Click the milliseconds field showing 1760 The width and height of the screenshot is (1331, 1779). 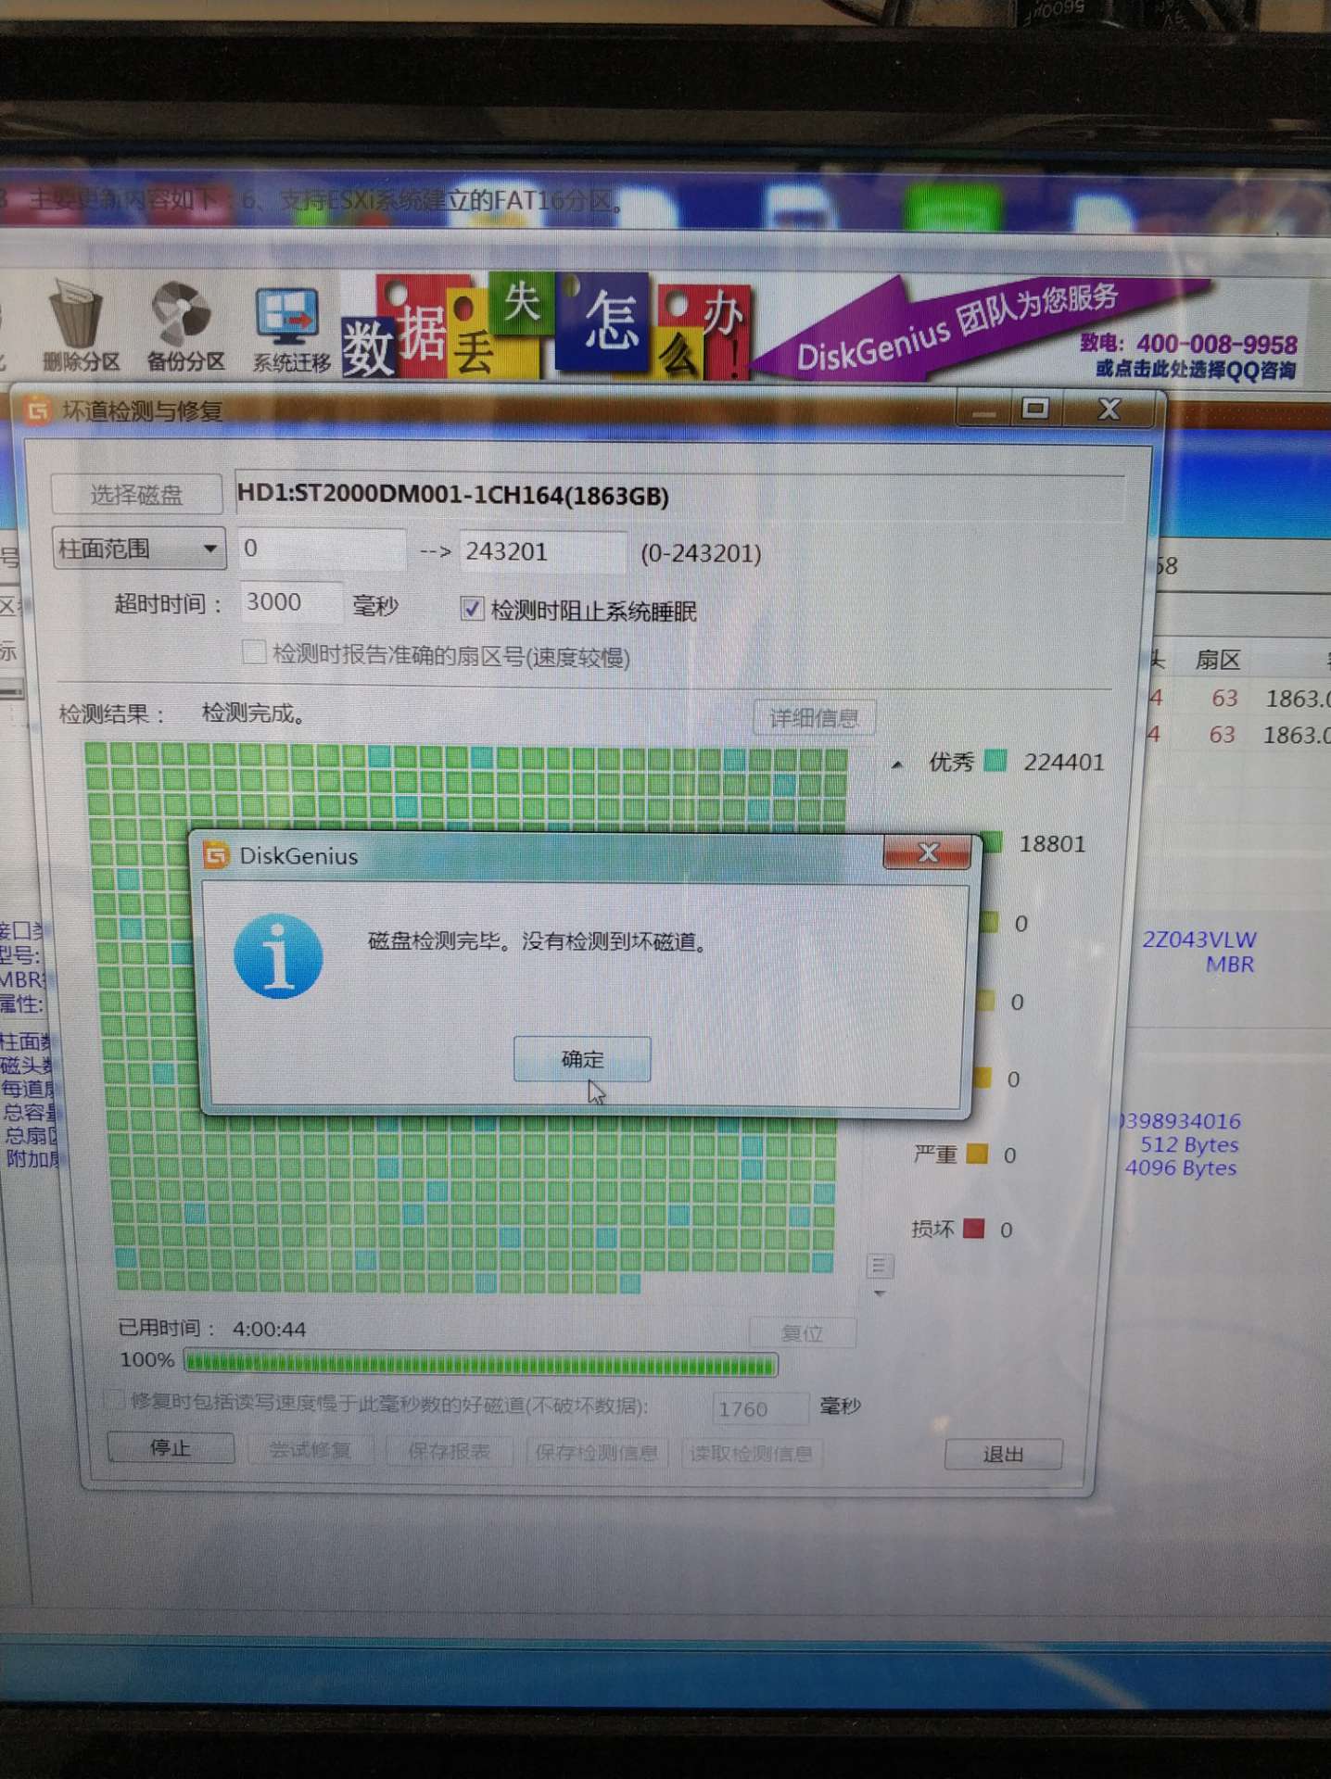click(x=759, y=1408)
